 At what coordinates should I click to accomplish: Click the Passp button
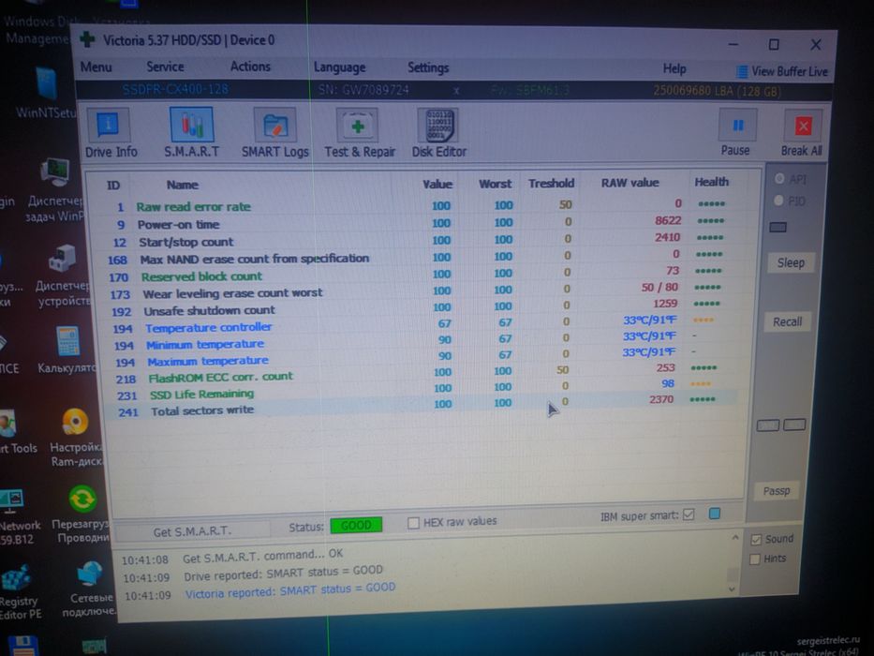click(x=777, y=491)
